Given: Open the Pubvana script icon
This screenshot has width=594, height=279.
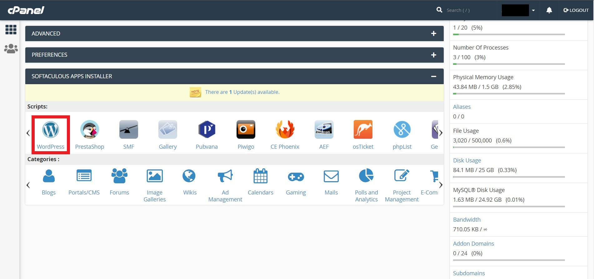Looking at the screenshot, I should [x=207, y=129].
